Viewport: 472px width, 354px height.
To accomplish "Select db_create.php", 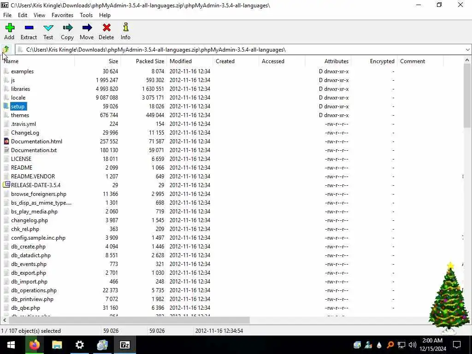I will tap(28, 246).
